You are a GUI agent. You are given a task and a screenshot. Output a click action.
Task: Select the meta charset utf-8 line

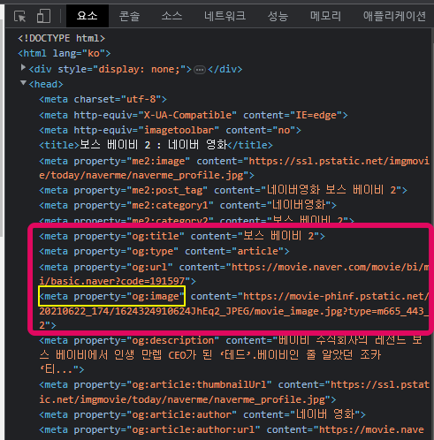point(103,99)
